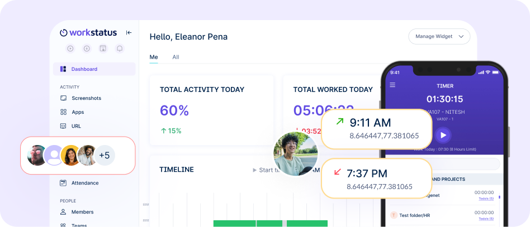Screen dimensions: 530x227
Task: Click the 60% total activity value
Action: [x=174, y=110]
